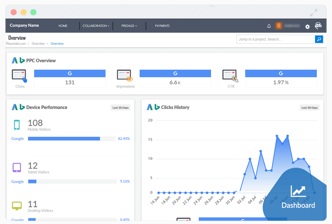The image size is (332, 224).
Task: Open the Presales dropdown
Action: coord(129,26)
